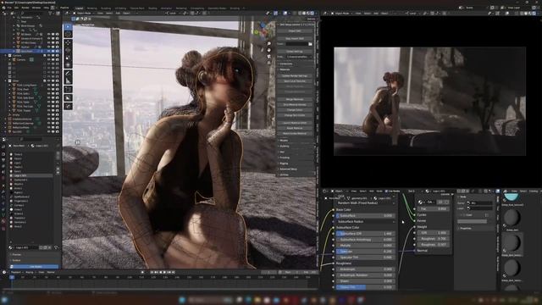The height and width of the screenshot is (305, 542).
Task: Select the Cursor tool in viewport toolbar
Action: click(x=68, y=34)
